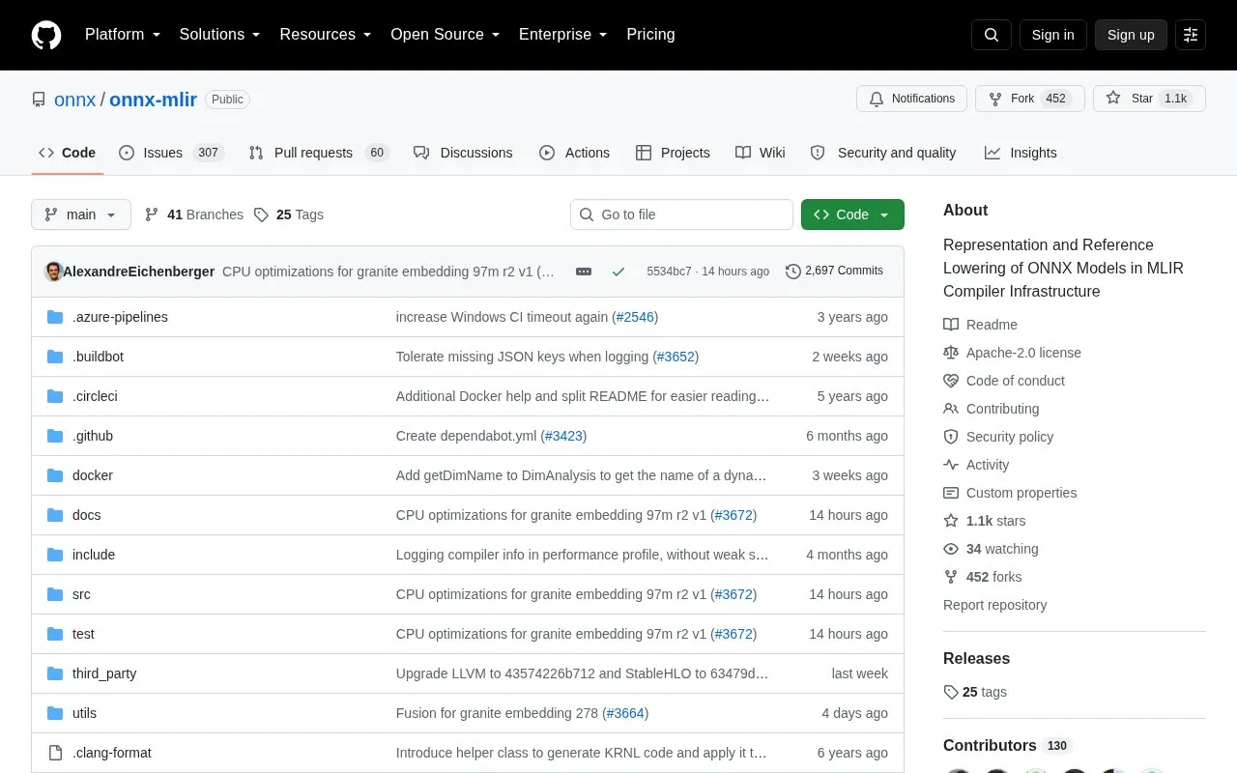Expand the Solutions menu
Screen dimensions: 1237x773
click(219, 35)
